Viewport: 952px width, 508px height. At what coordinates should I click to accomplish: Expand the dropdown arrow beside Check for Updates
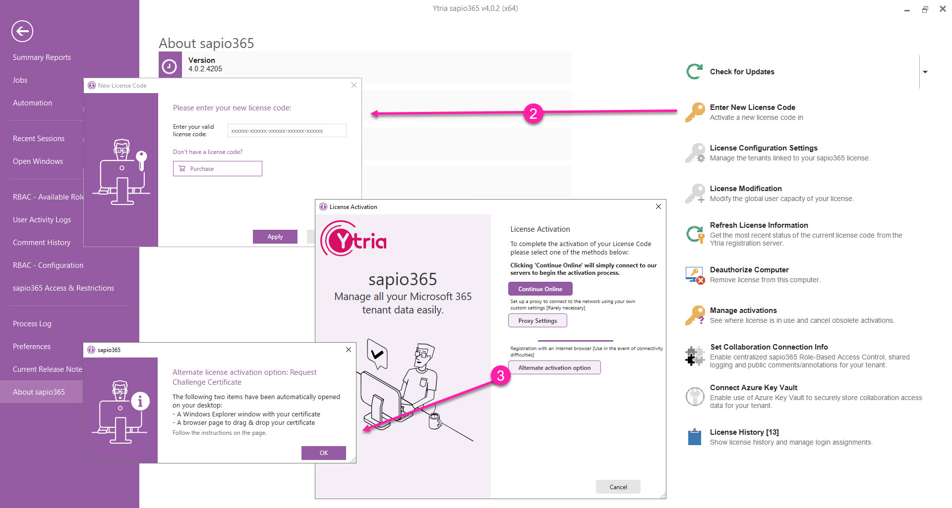925,72
